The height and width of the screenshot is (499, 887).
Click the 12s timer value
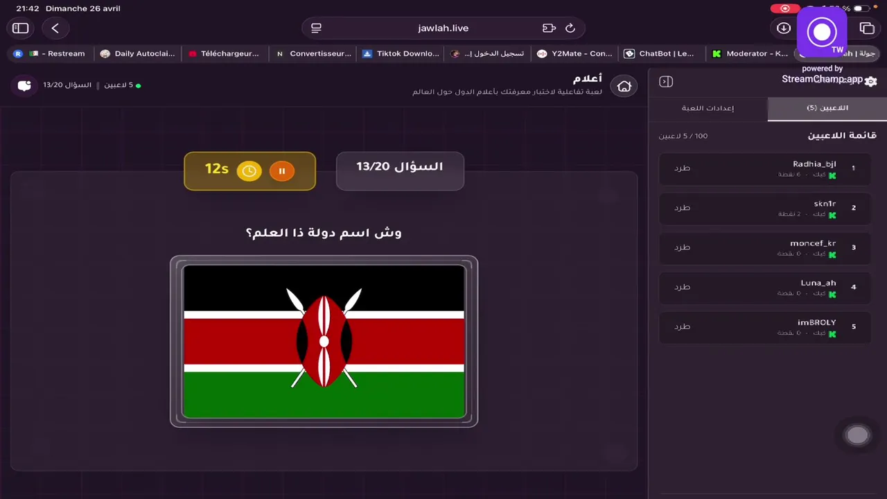[217, 169]
